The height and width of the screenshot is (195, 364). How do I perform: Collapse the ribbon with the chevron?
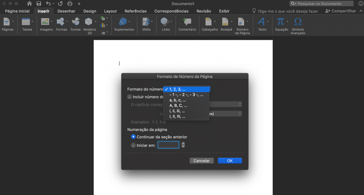(361, 11)
